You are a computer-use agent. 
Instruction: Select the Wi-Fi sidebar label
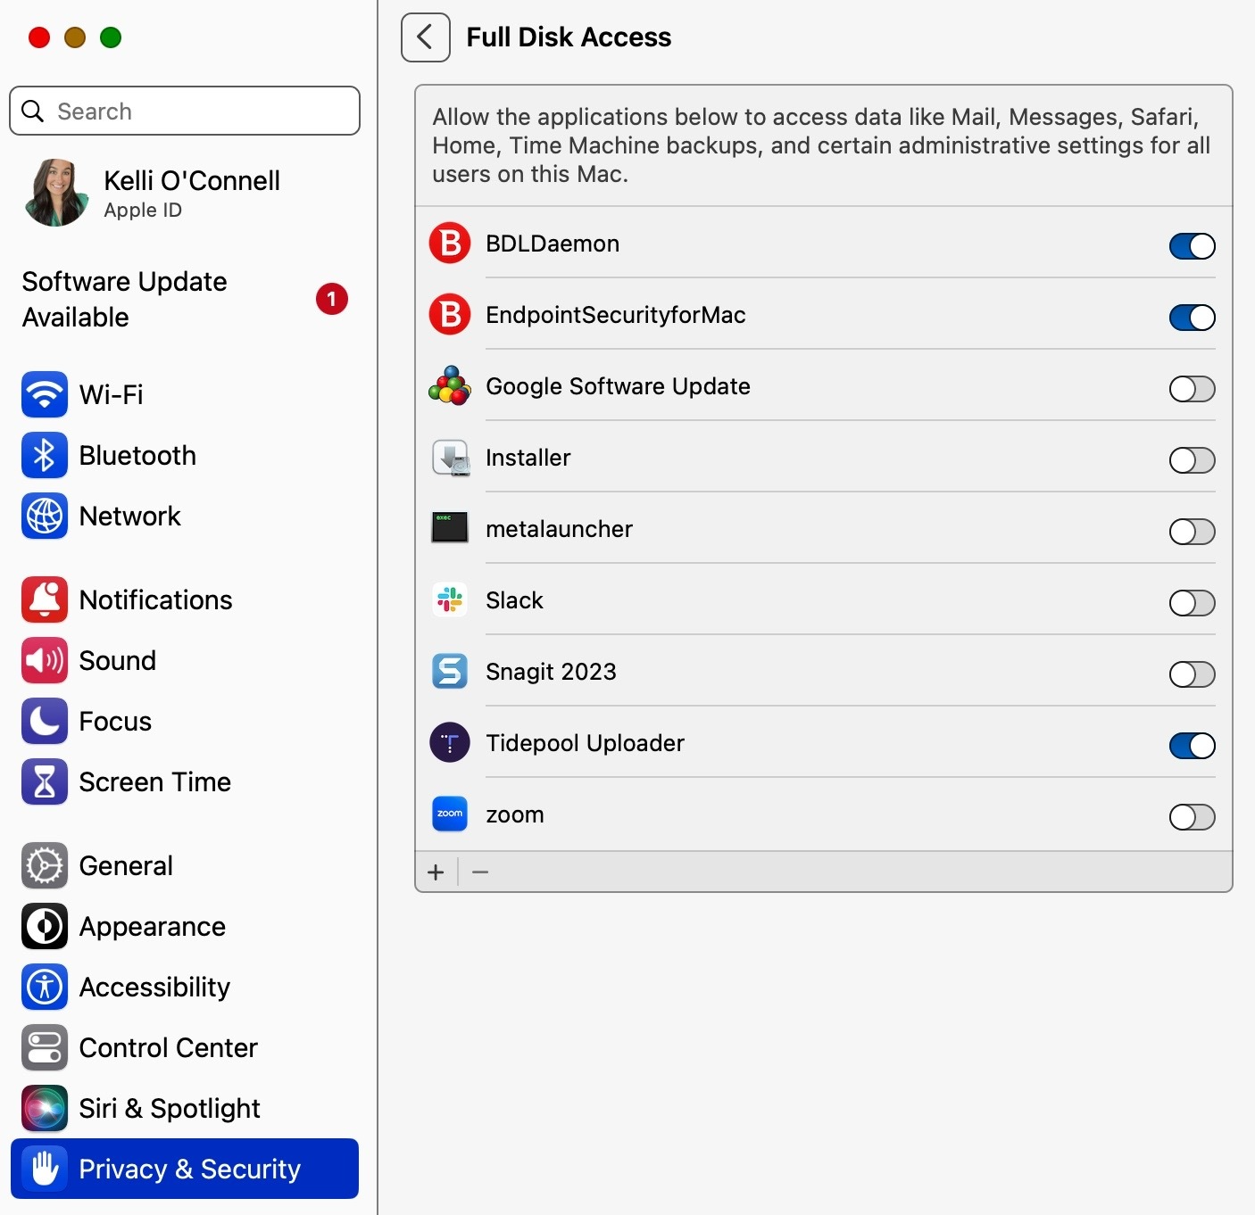[x=112, y=394]
